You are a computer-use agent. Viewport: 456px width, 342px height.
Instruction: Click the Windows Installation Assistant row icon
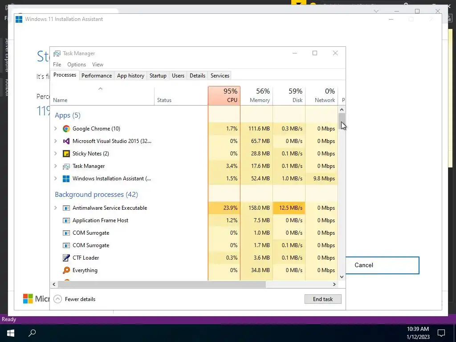(x=66, y=179)
